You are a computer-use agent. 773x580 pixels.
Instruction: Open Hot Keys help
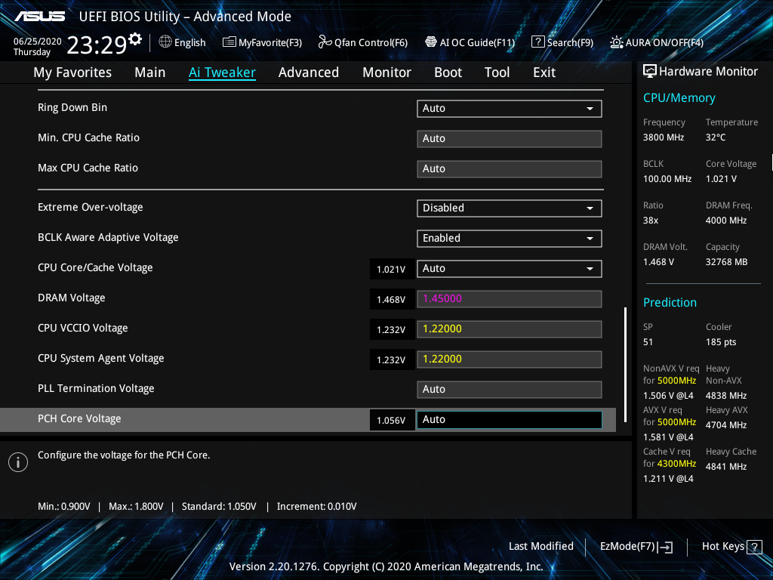pyautogui.click(x=731, y=547)
